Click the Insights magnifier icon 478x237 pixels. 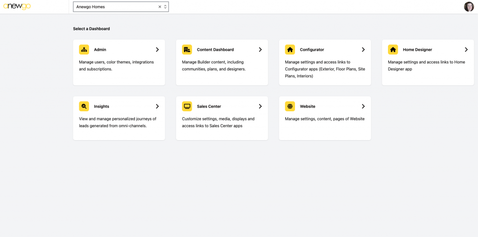click(x=84, y=107)
